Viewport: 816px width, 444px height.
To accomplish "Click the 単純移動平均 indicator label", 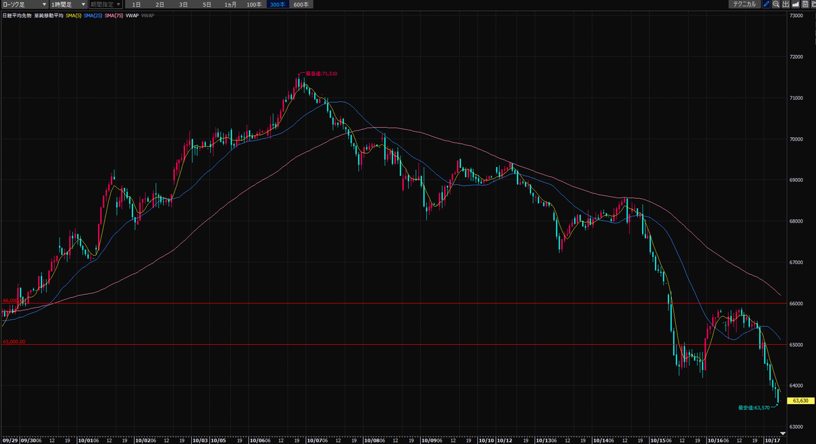I will click(x=49, y=15).
